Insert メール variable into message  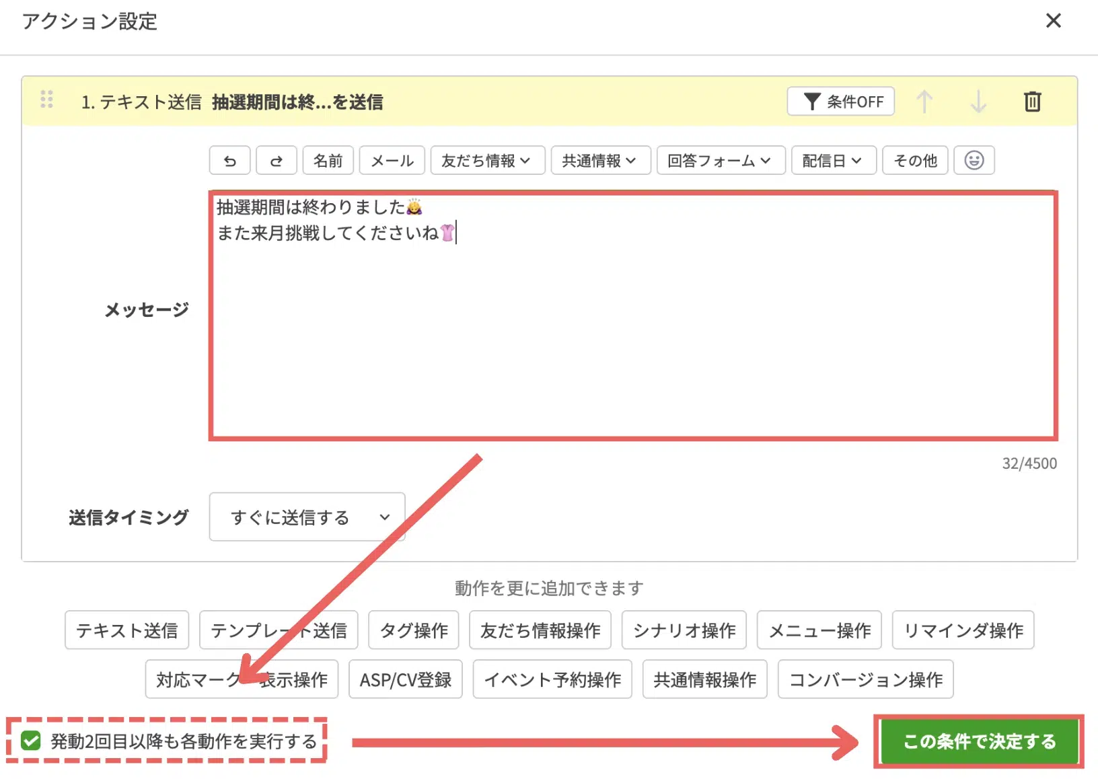[x=392, y=161]
